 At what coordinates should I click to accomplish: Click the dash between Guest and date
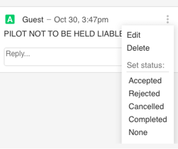pos(49,20)
